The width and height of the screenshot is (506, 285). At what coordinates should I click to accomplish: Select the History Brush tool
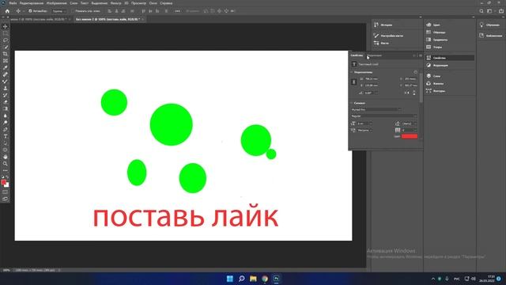click(6, 95)
